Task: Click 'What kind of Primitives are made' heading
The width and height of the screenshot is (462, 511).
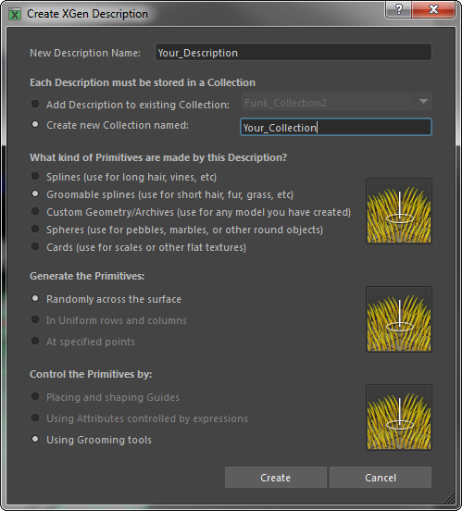Action: 158,157
